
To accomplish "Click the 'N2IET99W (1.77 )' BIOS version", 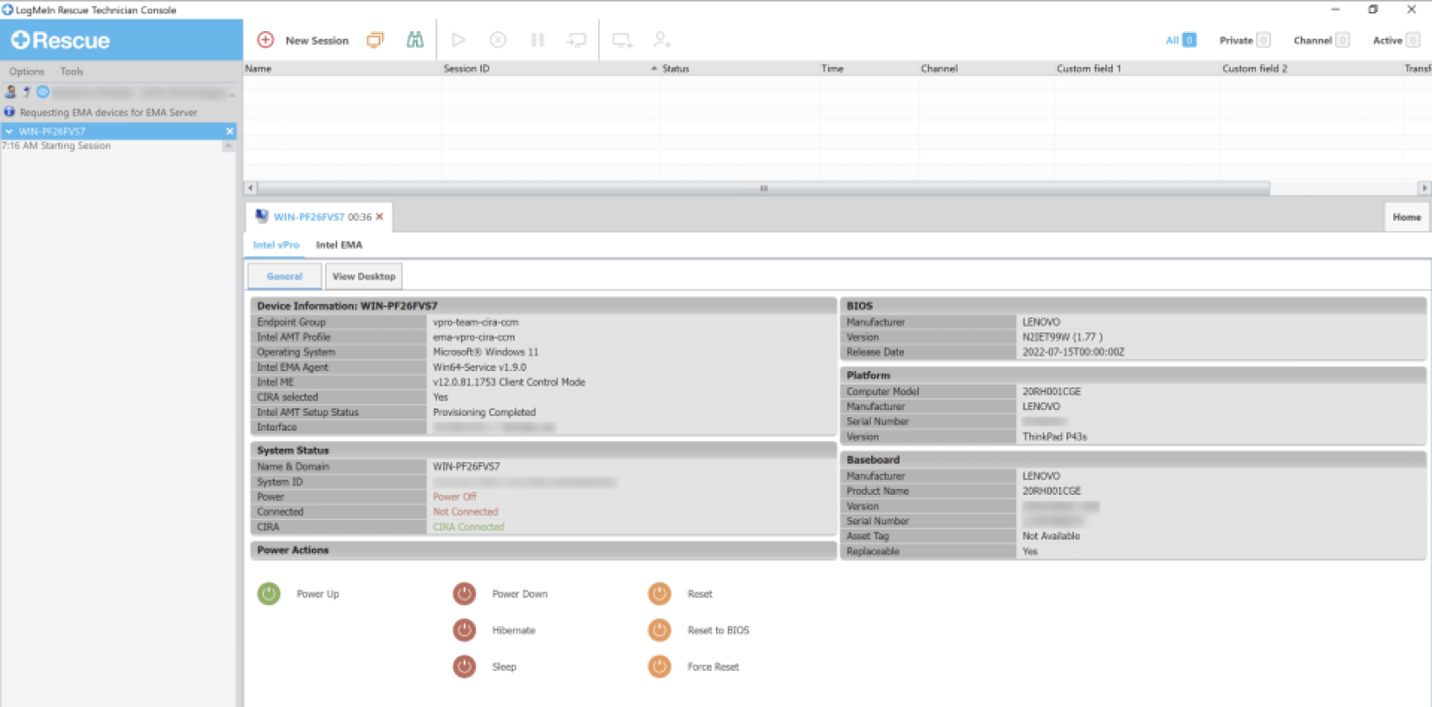I will (x=1062, y=337).
